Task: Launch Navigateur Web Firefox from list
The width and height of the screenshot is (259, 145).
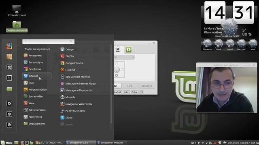Action: tap(76, 104)
